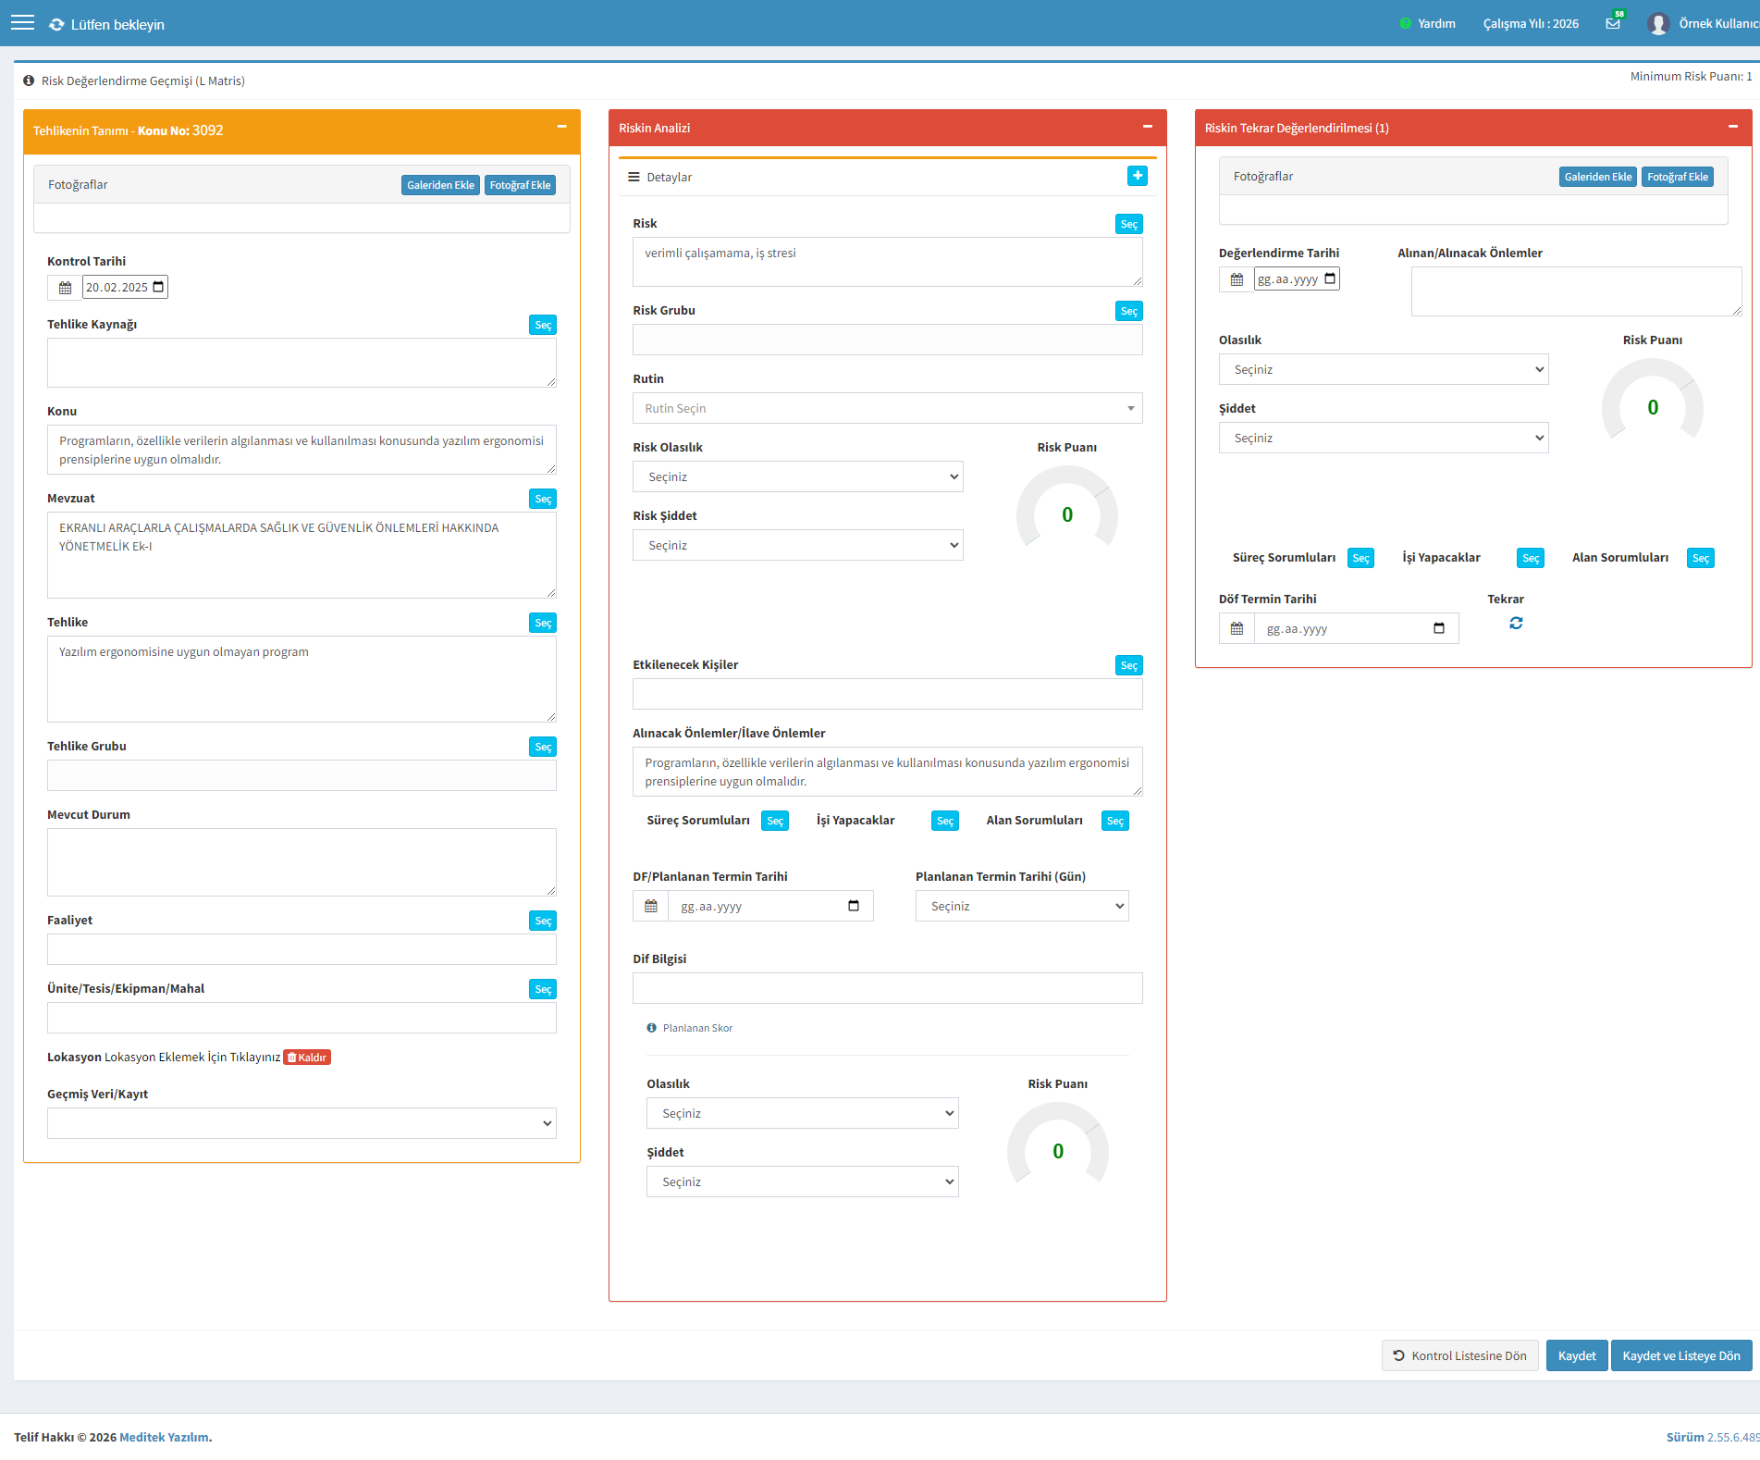Open the Rutin Seçin dropdown
The width and height of the screenshot is (1760, 1460).
888,409
